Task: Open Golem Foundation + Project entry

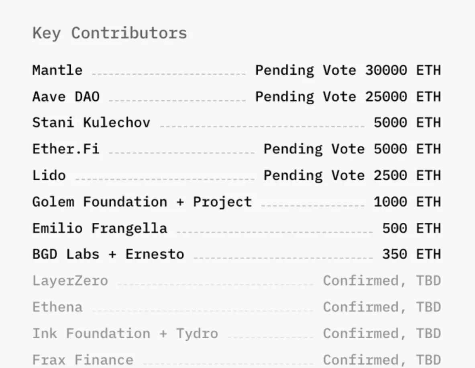Action: tap(142, 202)
